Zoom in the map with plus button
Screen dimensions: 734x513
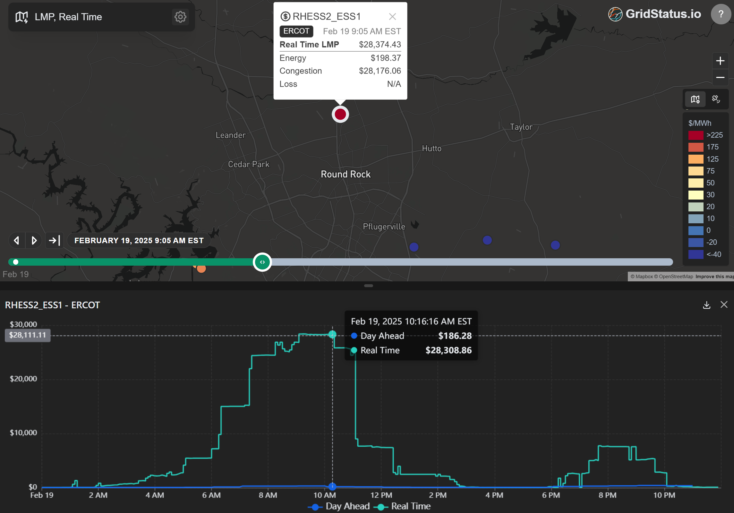pyautogui.click(x=720, y=61)
